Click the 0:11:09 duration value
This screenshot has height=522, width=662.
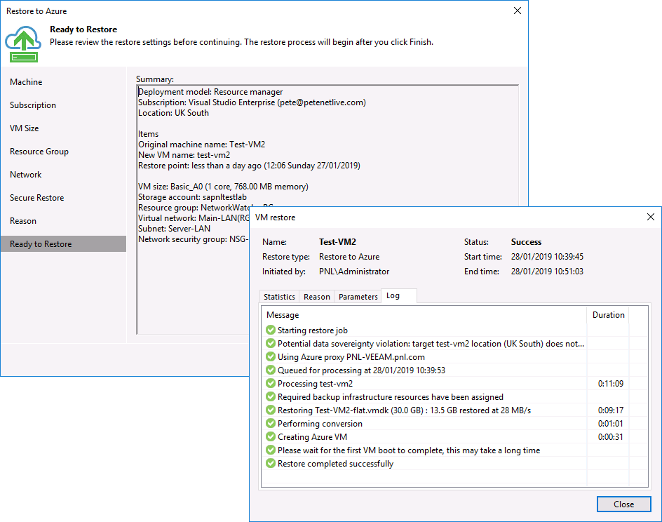point(611,384)
